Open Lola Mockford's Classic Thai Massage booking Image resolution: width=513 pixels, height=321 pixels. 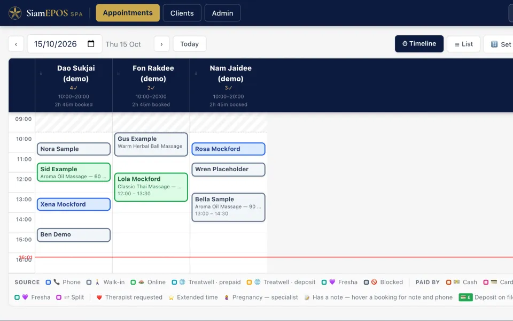[151, 187]
